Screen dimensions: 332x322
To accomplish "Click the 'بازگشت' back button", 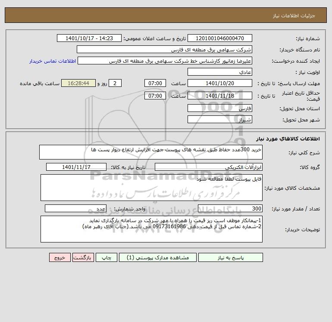I will click(83, 258).
